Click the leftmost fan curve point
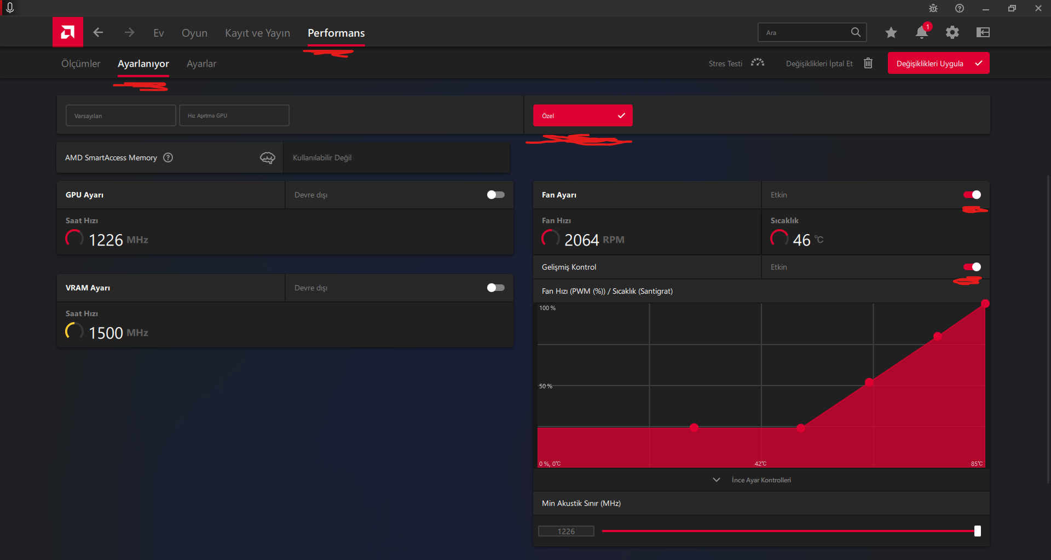Screen dimensions: 1051x560 tap(694, 428)
